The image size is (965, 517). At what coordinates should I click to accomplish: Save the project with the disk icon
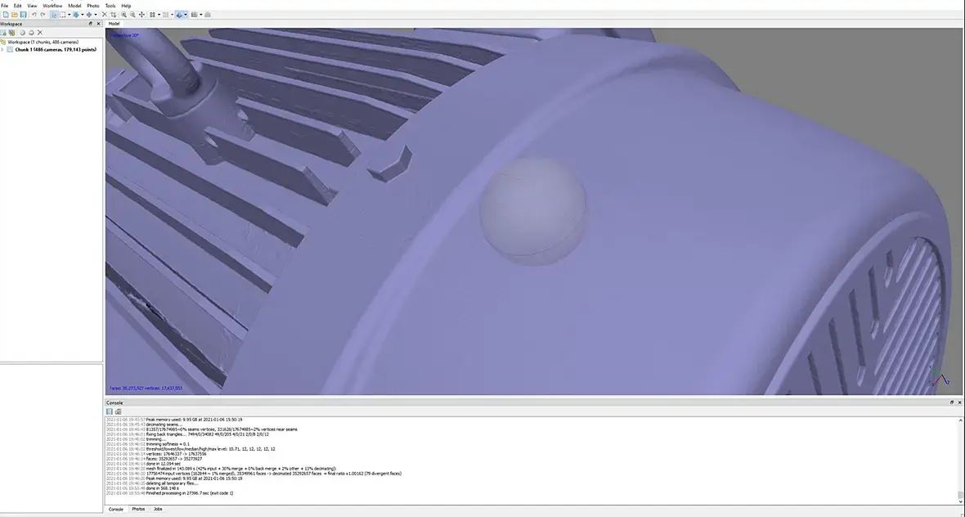24,15
